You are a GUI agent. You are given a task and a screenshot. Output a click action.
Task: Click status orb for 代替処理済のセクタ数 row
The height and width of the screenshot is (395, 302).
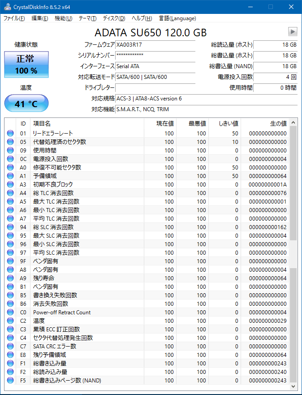coord(10,142)
